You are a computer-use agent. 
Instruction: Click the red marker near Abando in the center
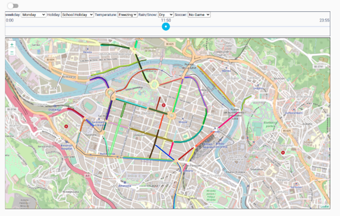coord(163,105)
